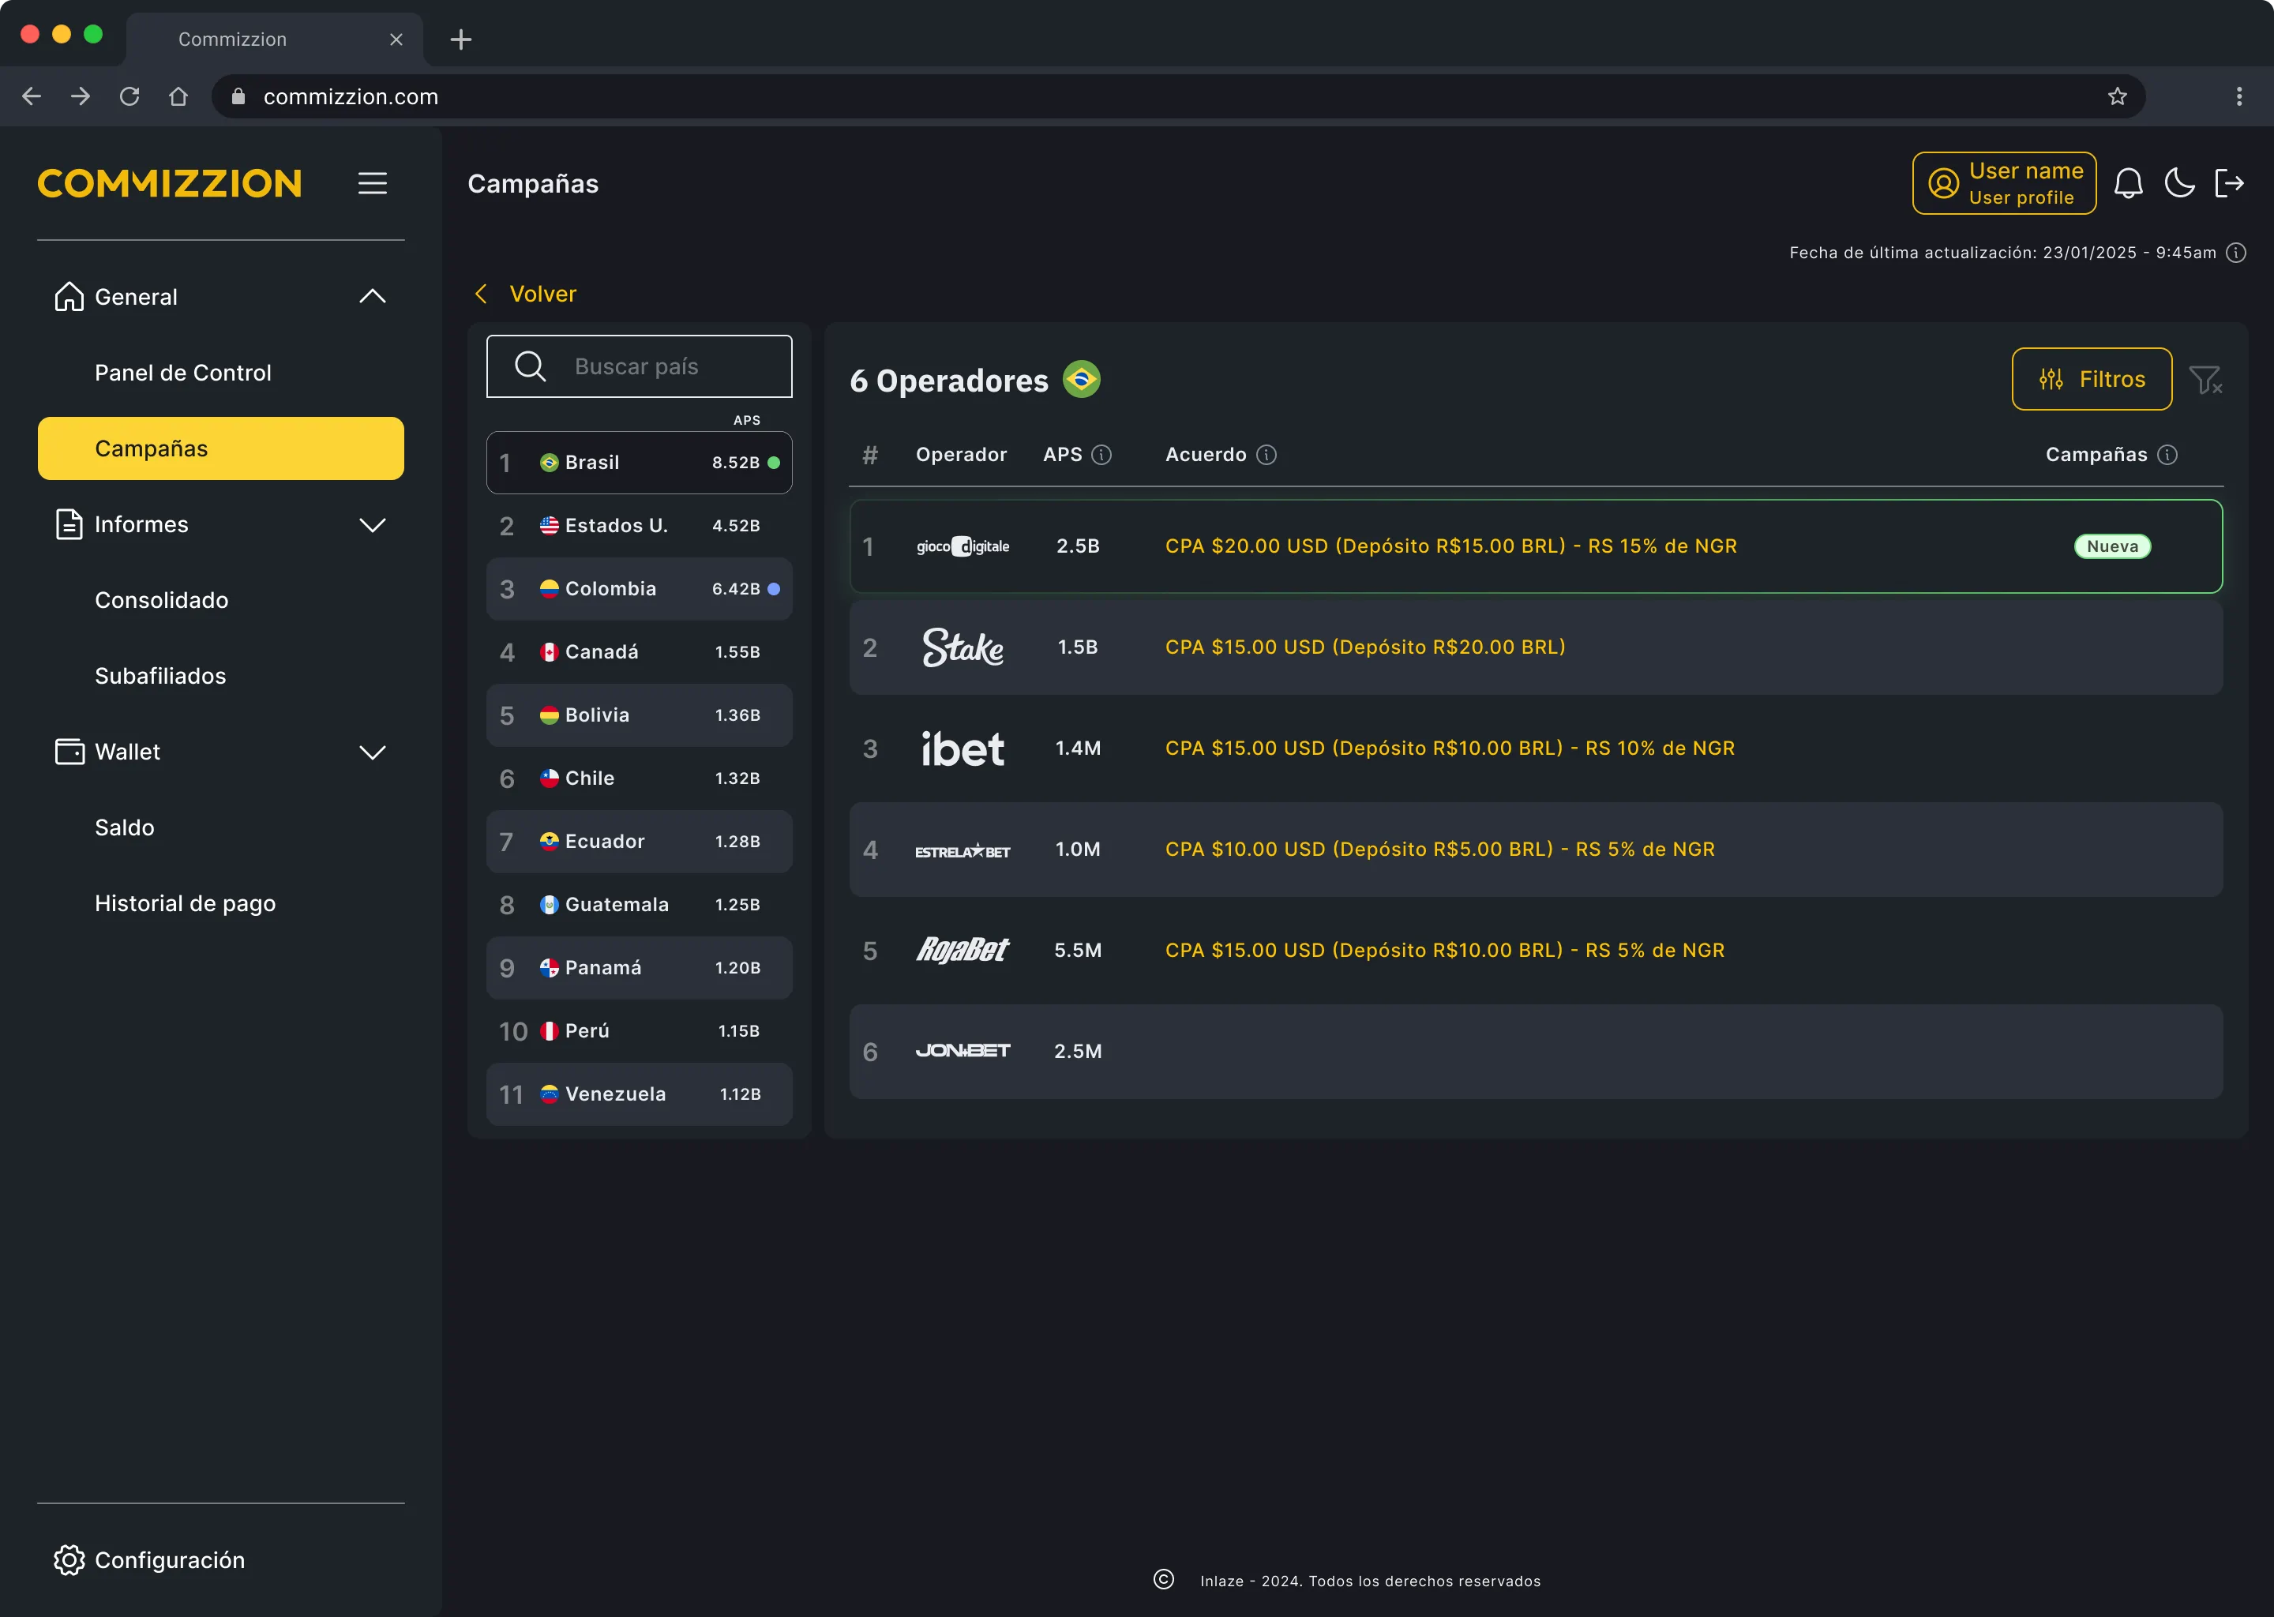This screenshot has height=1617, width=2274.
Task: Click the logout icon
Action: [2229, 183]
